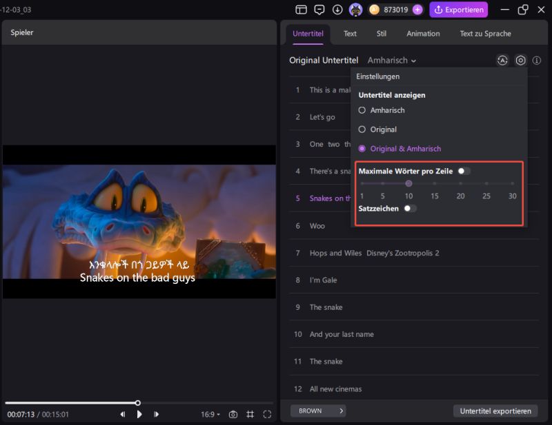Click the Untertitel exportieren button
The height and width of the screenshot is (425, 552).
click(x=495, y=411)
